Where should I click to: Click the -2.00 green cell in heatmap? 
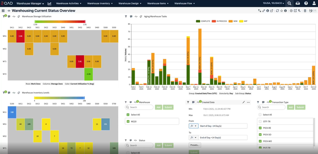click(x=89, y=74)
